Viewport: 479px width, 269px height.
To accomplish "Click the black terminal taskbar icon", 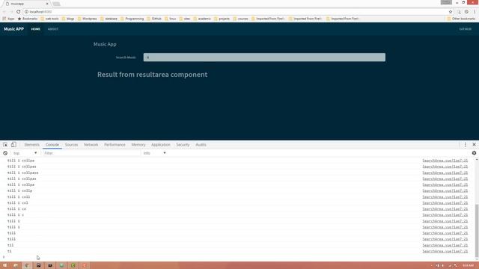I will pyautogui.click(x=50, y=265).
